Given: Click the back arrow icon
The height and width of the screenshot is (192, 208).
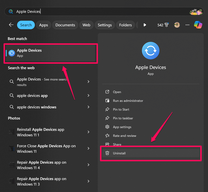Looking at the screenshot, I should [11, 25].
